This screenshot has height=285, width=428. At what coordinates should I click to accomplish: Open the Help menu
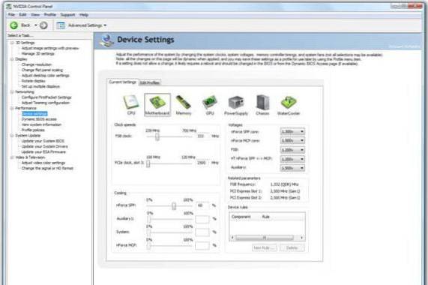click(x=84, y=15)
